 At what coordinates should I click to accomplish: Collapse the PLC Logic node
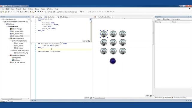[5, 24]
